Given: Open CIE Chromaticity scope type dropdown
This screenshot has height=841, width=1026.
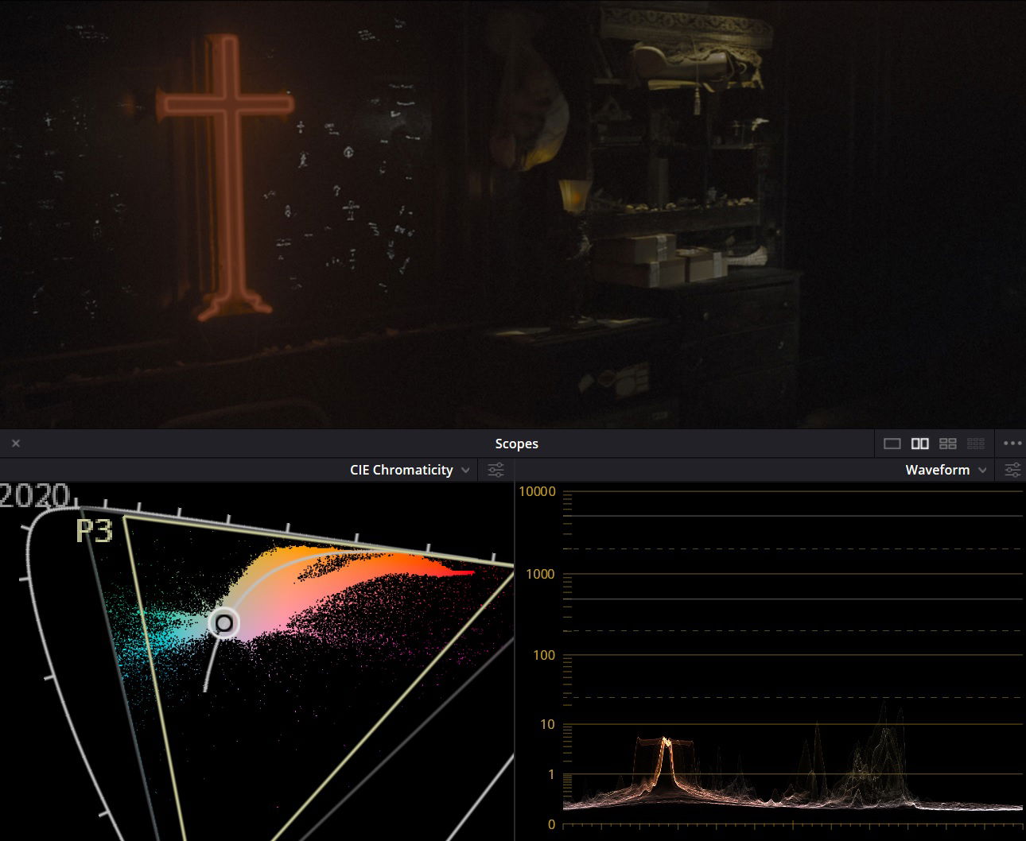Looking at the screenshot, I should (x=410, y=470).
